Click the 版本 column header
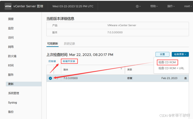Screen dimensions: 193x119 tap(66, 70)
